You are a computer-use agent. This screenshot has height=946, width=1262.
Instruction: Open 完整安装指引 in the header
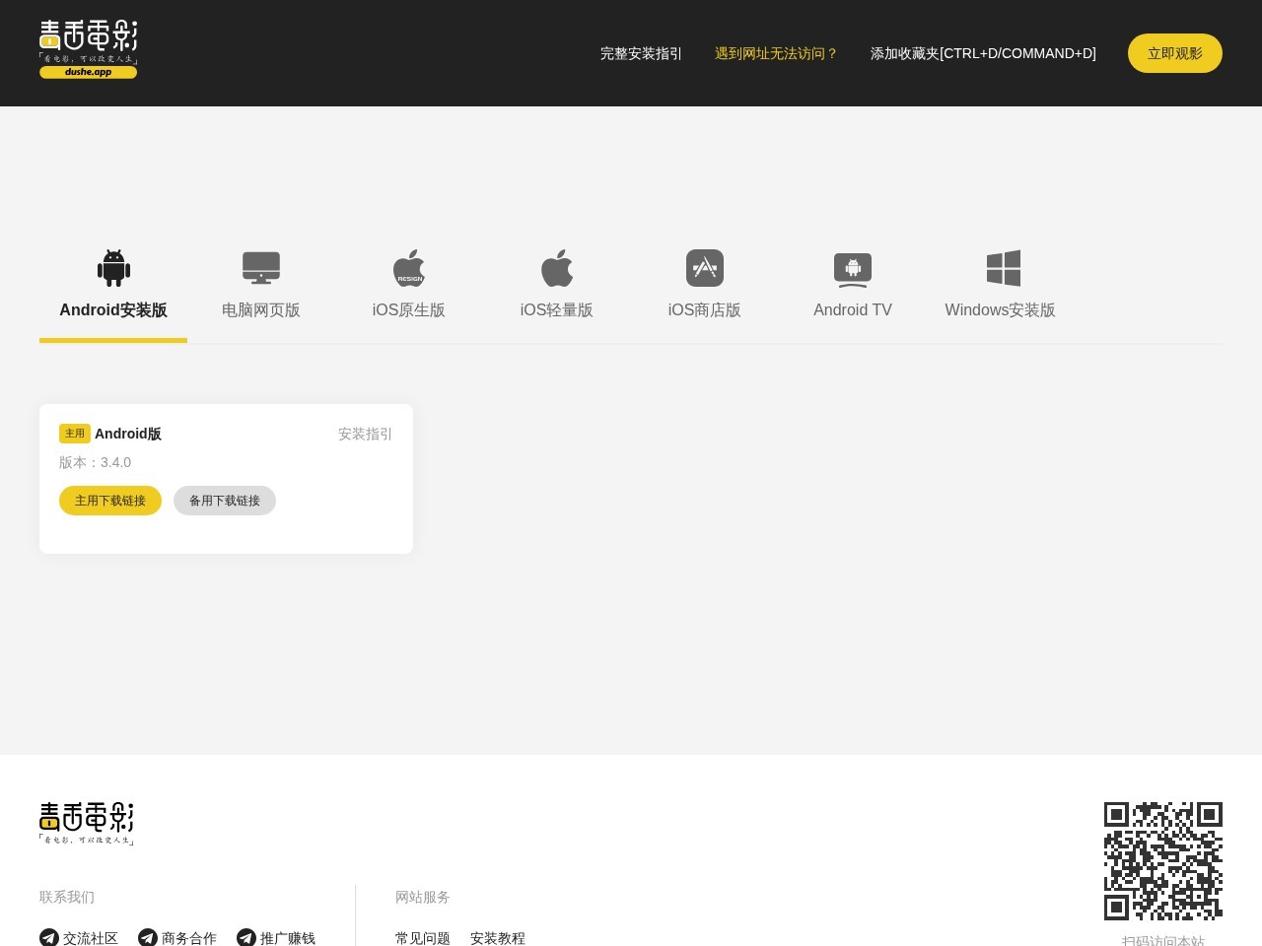pos(641,53)
